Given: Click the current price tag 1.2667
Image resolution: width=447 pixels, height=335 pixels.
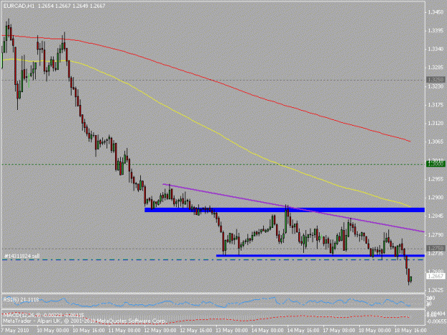Looking at the screenshot, I should tap(436, 276).
